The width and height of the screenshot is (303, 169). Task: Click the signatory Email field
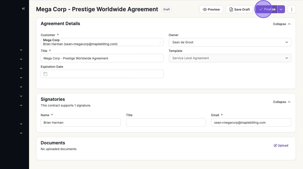point(251,123)
